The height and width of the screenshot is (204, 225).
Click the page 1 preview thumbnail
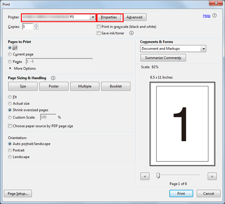coord(182,124)
